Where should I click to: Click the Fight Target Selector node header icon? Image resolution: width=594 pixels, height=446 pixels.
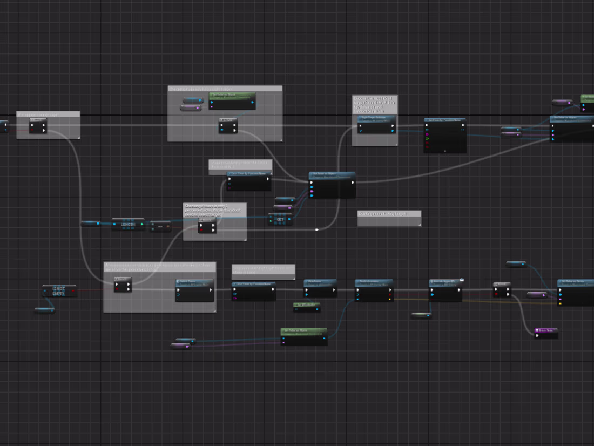point(360,117)
